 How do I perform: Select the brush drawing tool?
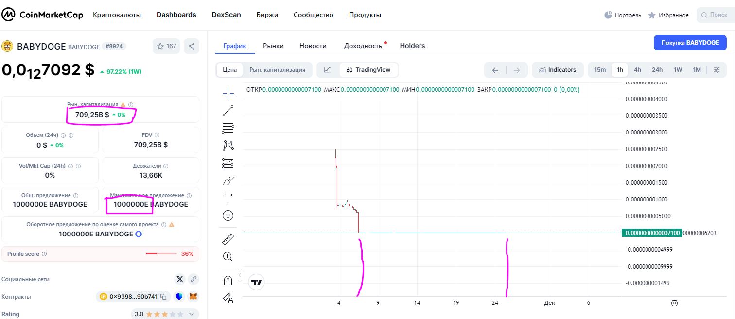[228, 181]
